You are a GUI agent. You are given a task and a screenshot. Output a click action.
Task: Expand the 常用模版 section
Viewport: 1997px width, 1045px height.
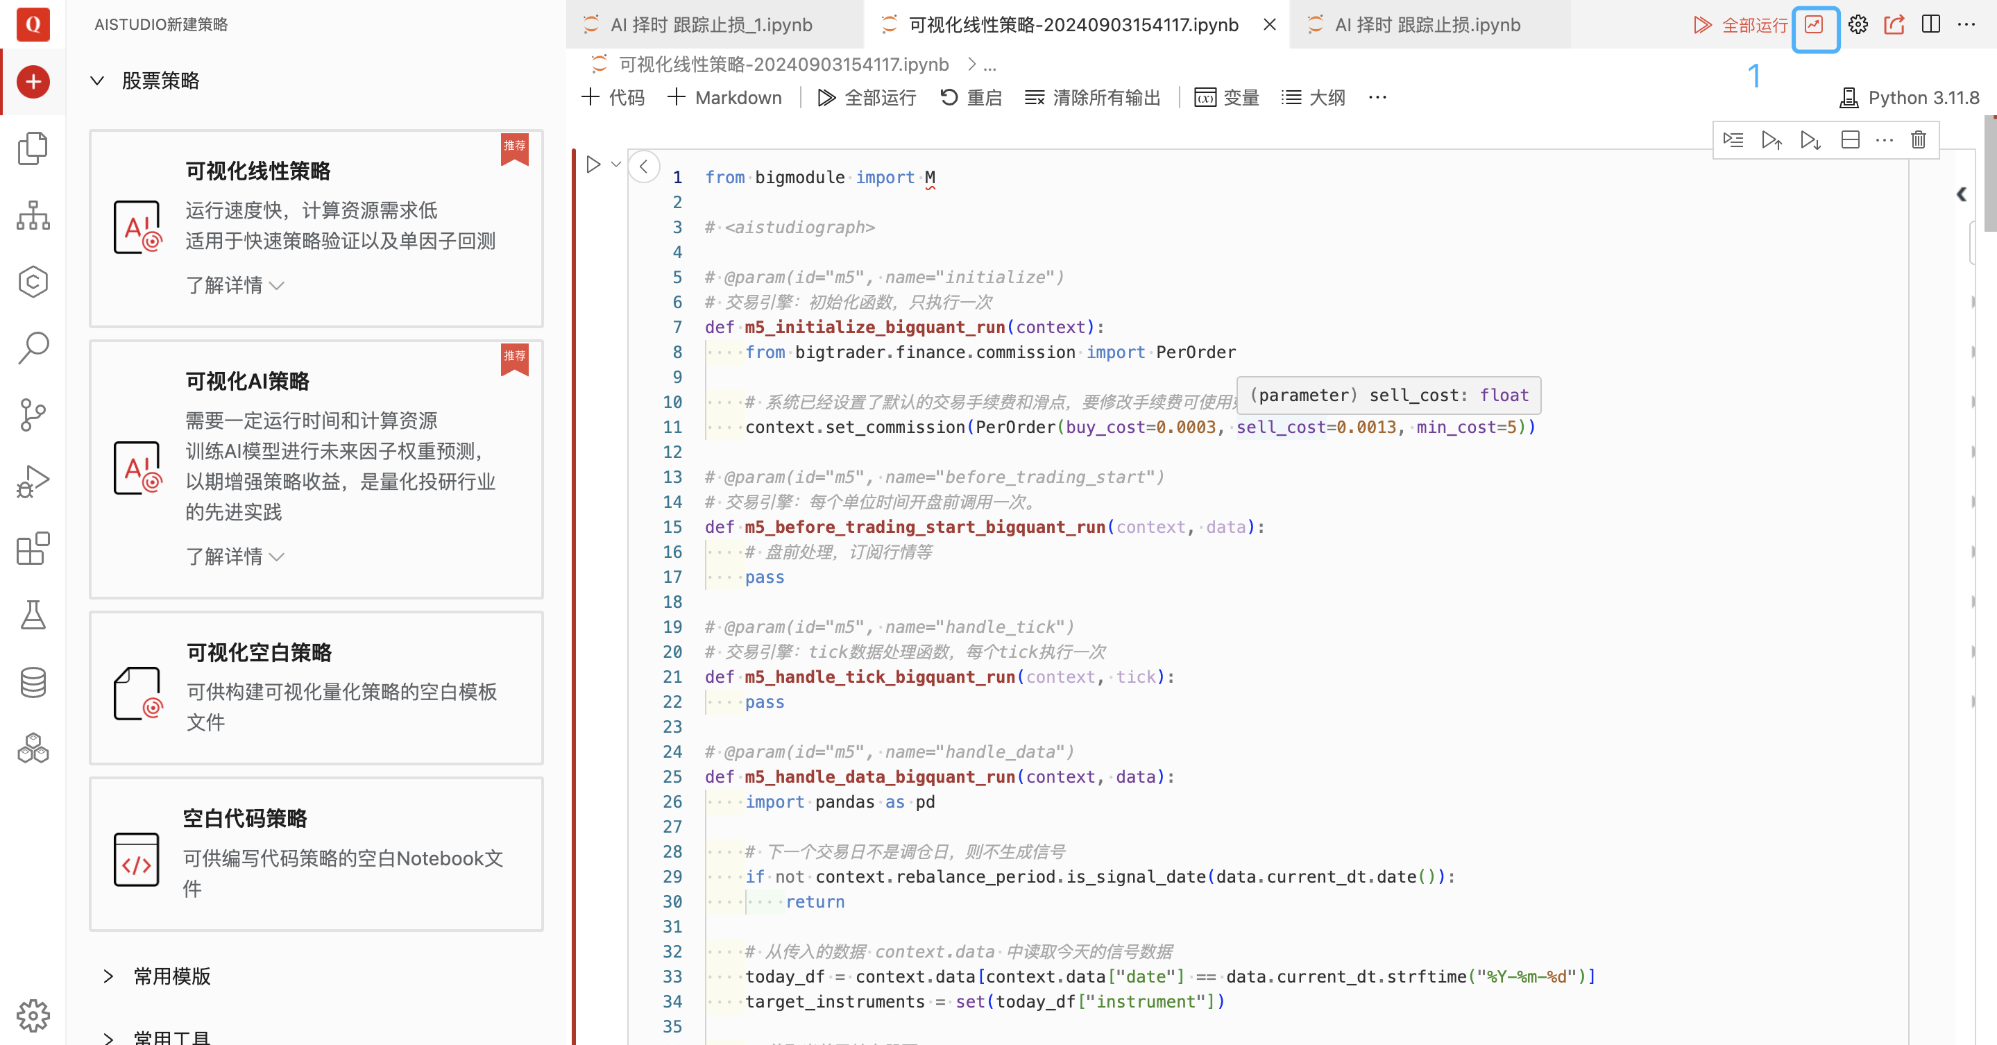108,976
